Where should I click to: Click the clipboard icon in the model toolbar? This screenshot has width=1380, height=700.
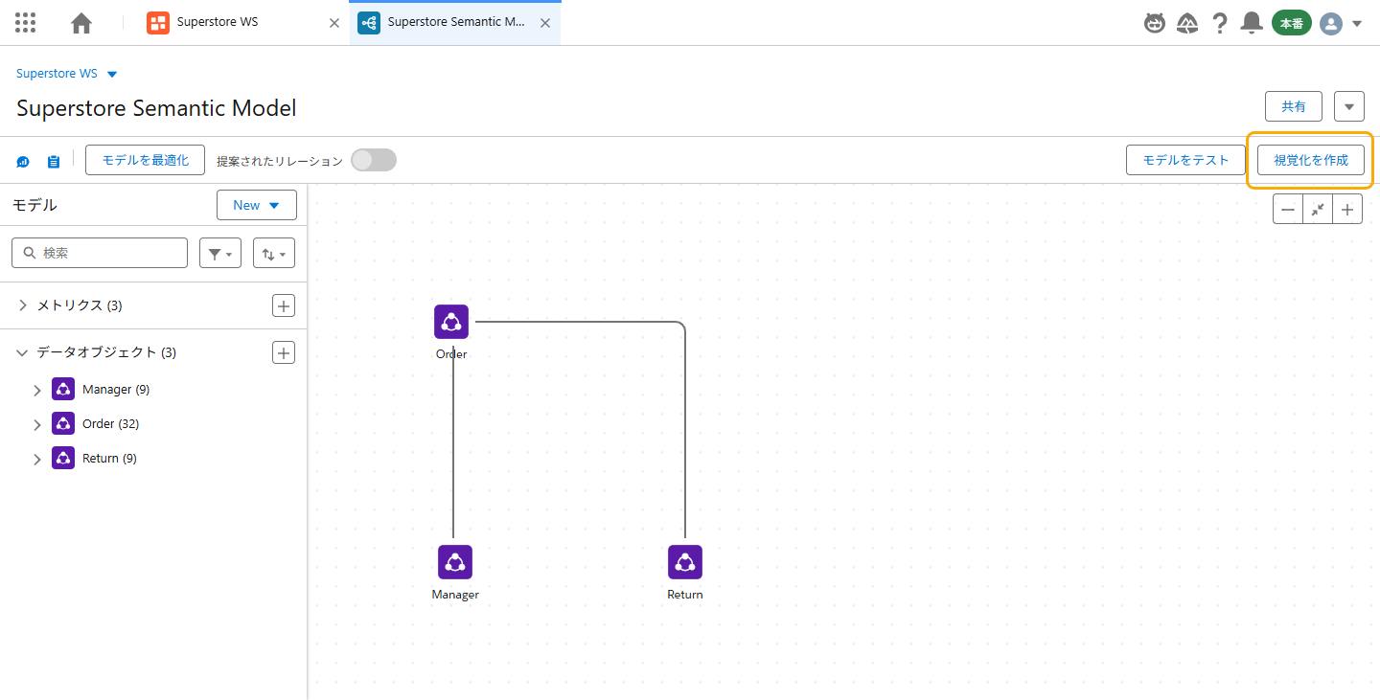(54, 162)
